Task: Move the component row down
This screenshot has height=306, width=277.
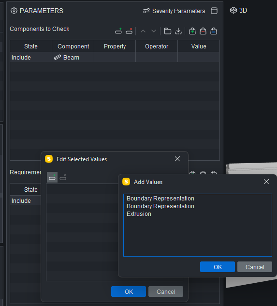Action: 154,31
